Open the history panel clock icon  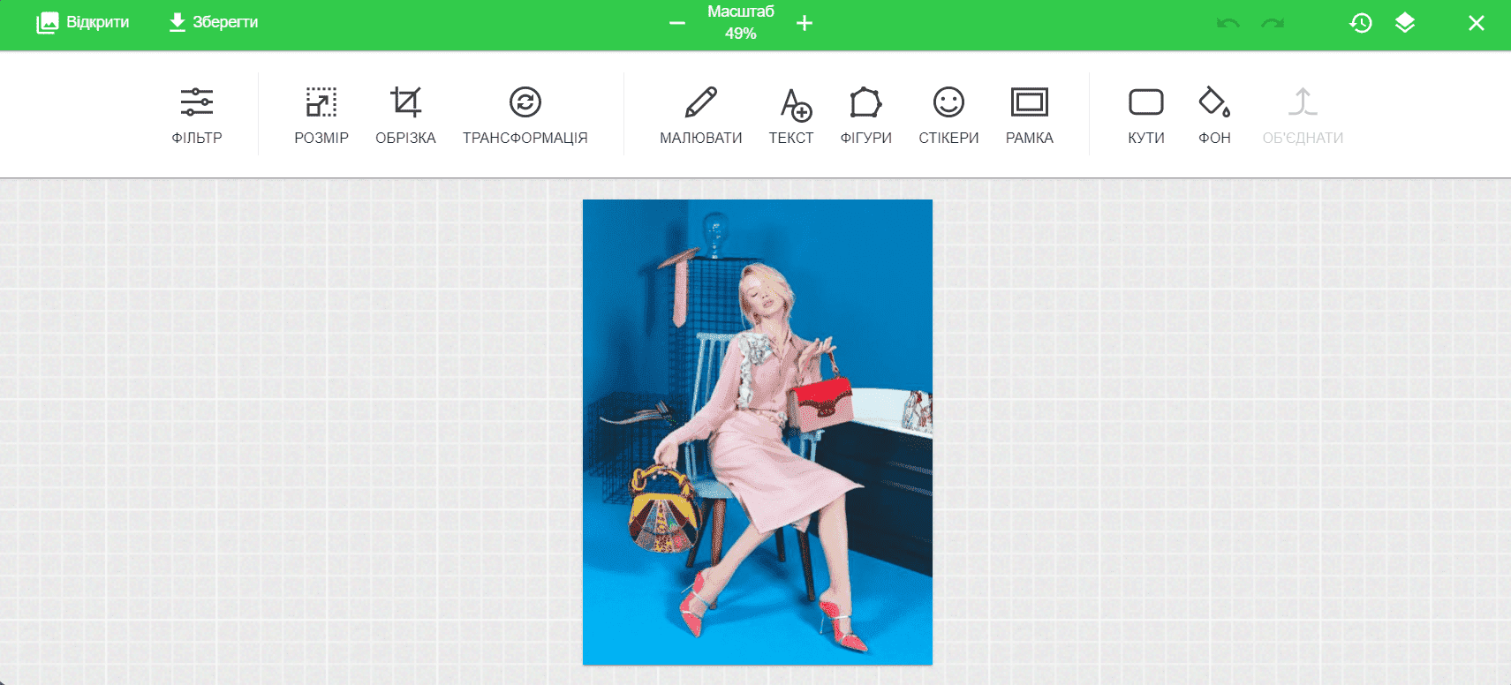(x=1361, y=23)
